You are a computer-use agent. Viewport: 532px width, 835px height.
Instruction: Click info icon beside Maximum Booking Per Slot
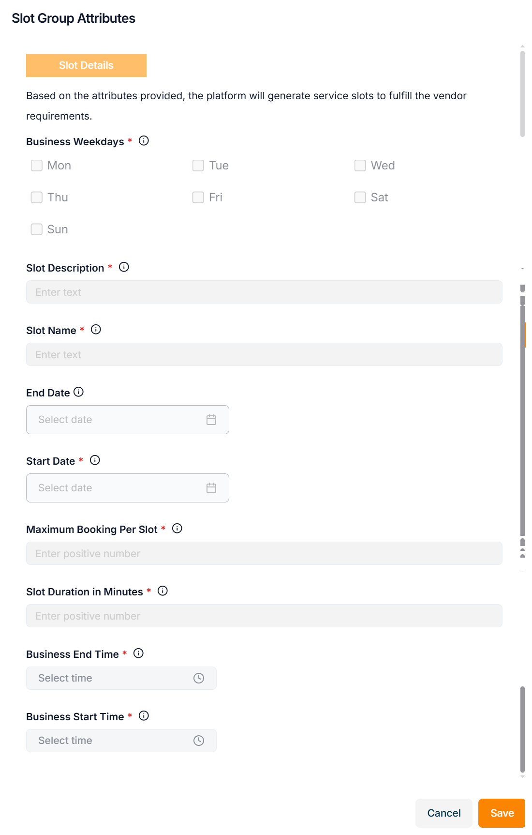(x=177, y=529)
